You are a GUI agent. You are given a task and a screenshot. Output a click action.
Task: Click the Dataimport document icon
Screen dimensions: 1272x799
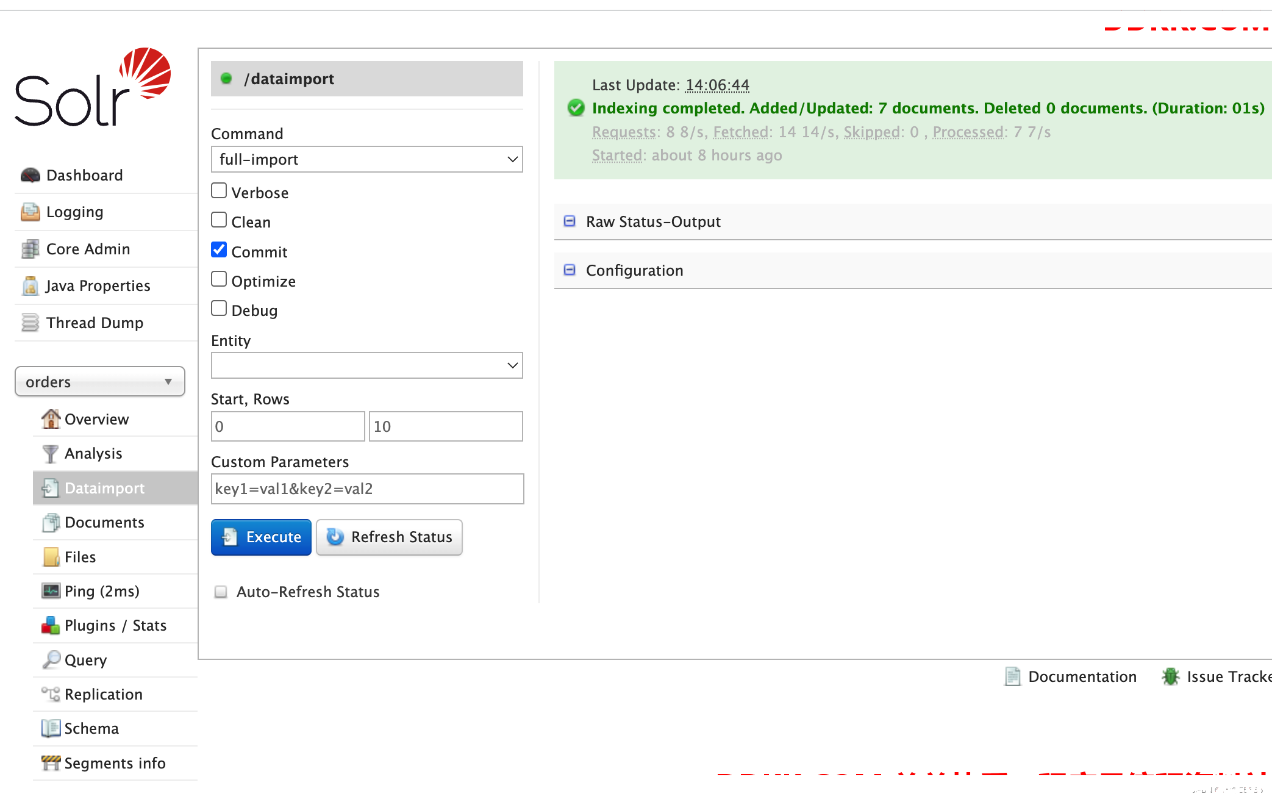coord(51,488)
